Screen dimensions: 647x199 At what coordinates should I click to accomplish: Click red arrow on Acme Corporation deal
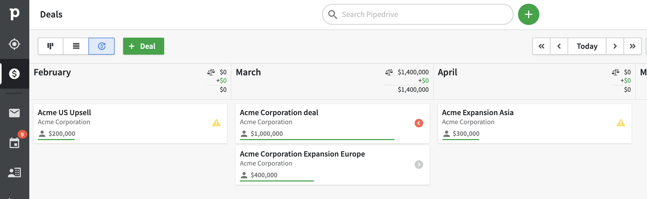[419, 123]
